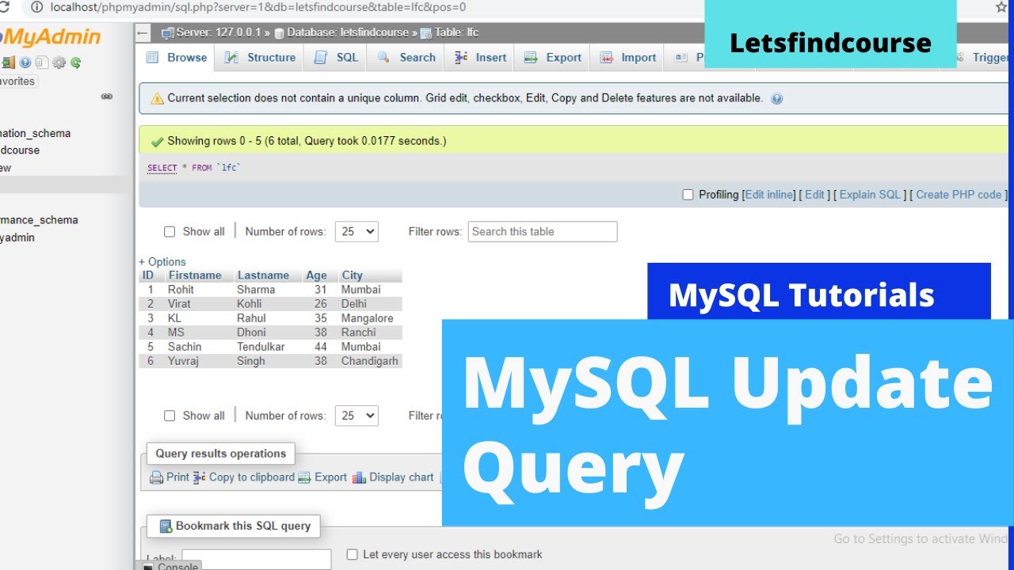
Task: Click the cell 'Kohli'
Action: click(x=249, y=304)
